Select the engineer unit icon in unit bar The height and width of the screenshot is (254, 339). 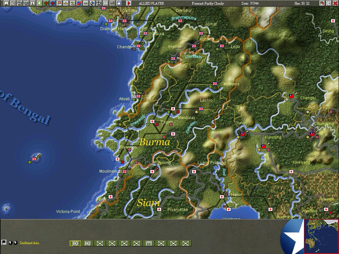(149, 243)
